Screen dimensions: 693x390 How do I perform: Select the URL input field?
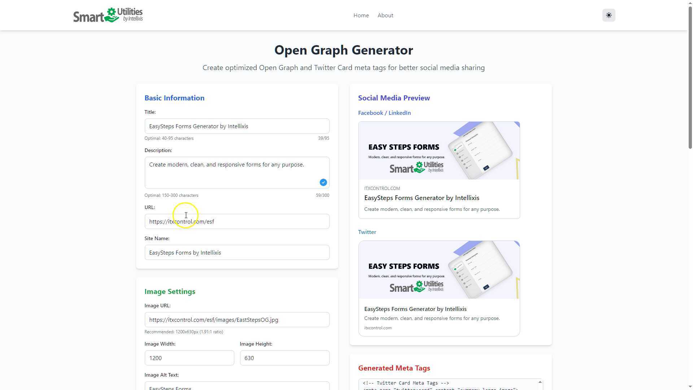coord(237,221)
